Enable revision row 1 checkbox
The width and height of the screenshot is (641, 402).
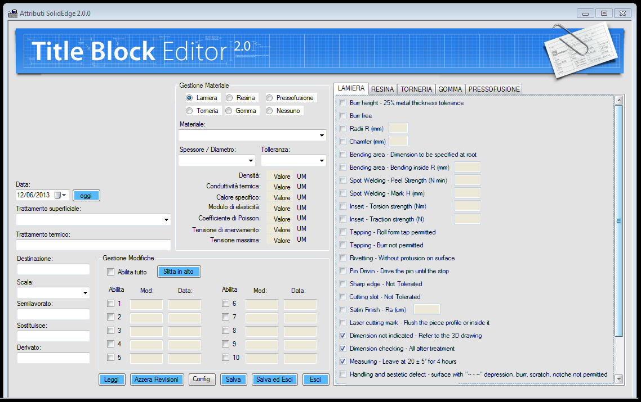[x=111, y=303]
